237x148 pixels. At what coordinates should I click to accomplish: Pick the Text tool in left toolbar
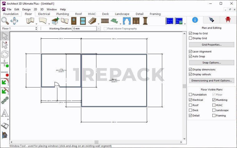tap(5, 113)
